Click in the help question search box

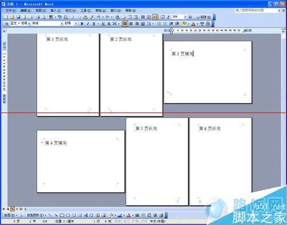pyautogui.click(x=257, y=10)
